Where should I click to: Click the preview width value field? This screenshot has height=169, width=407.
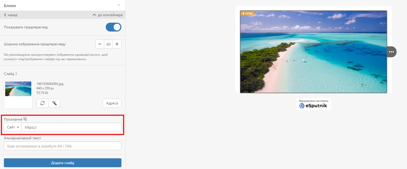coord(108,44)
